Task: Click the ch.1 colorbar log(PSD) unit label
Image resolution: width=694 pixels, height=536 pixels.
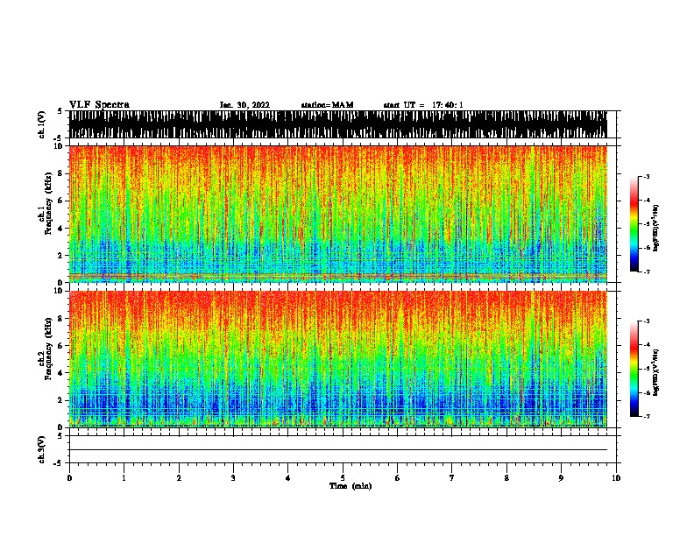Action: point(655,228)
